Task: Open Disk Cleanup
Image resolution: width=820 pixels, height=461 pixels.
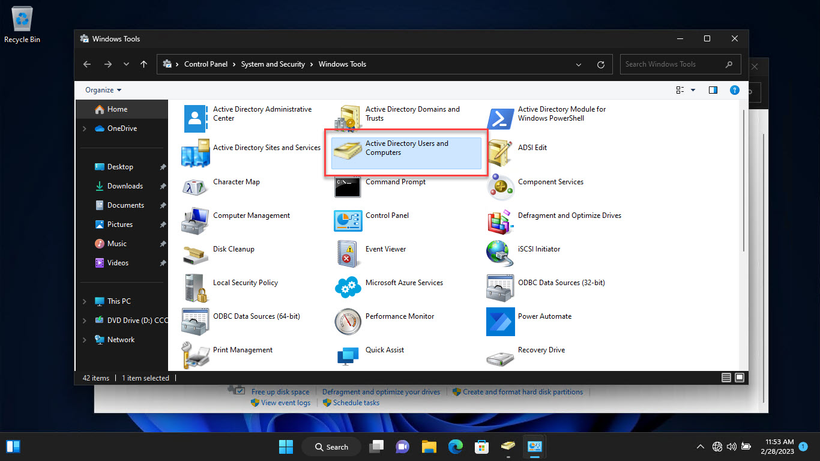Action: point(234,249)
